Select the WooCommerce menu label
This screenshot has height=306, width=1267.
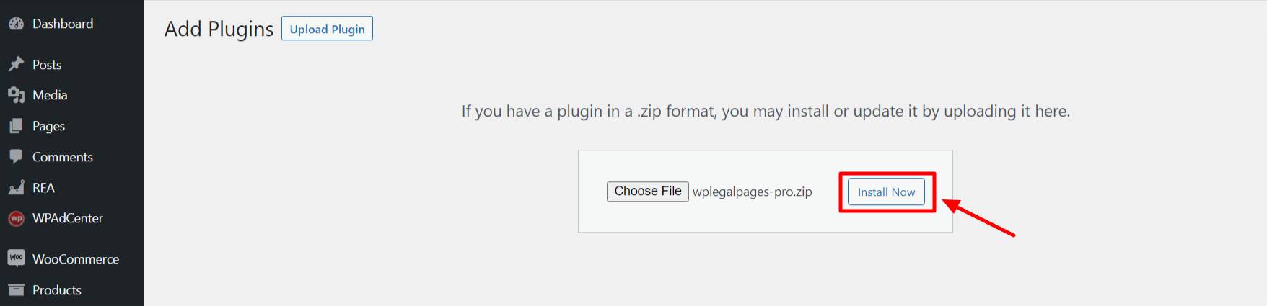point(76,259)
